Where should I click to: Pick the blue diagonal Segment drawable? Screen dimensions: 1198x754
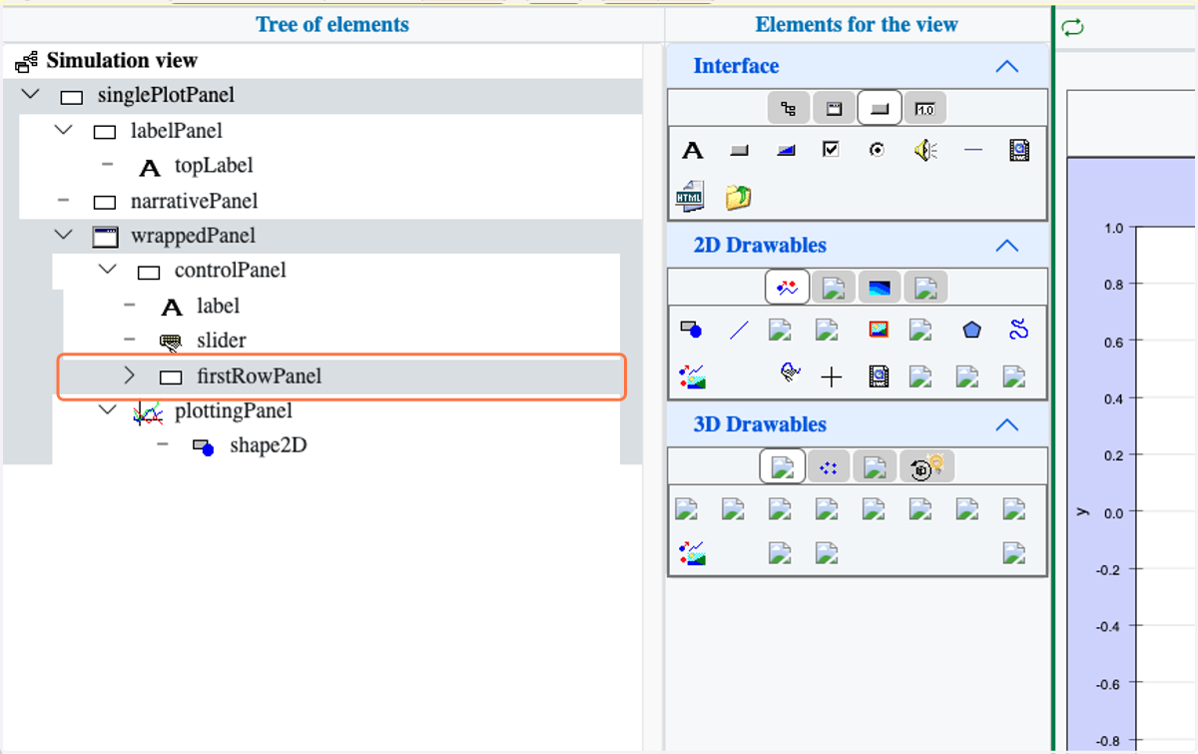(x=739, y=330)
